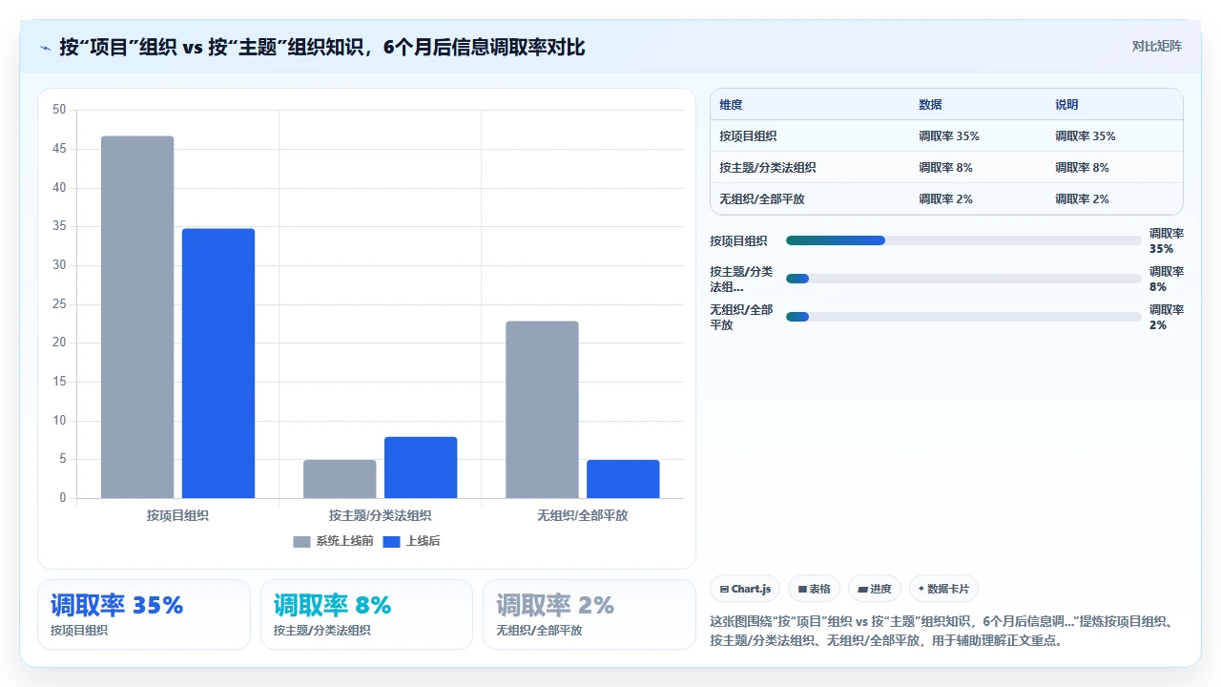Click the 调取率 35% label beside progress bar
The image size is (1221, 687).
1167,240
